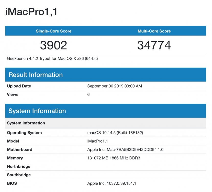Screen dimensions: 212x192
Task: Select the 131072 MB 1866 MHz DDR3 value
Action: [114, 158]
